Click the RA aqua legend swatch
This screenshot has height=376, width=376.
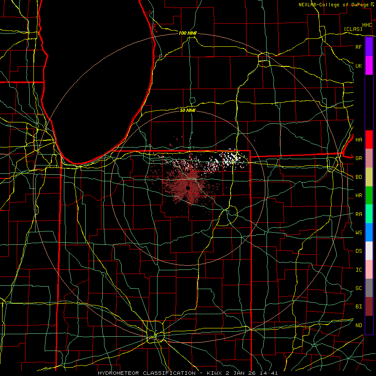pyautogui.click(x=369, y=214)
